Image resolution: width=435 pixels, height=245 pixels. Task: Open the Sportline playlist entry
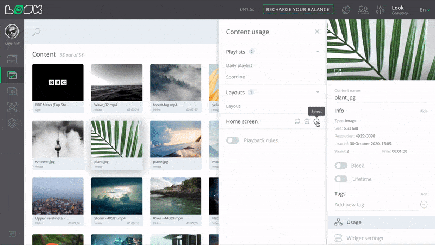click(235, 77)
